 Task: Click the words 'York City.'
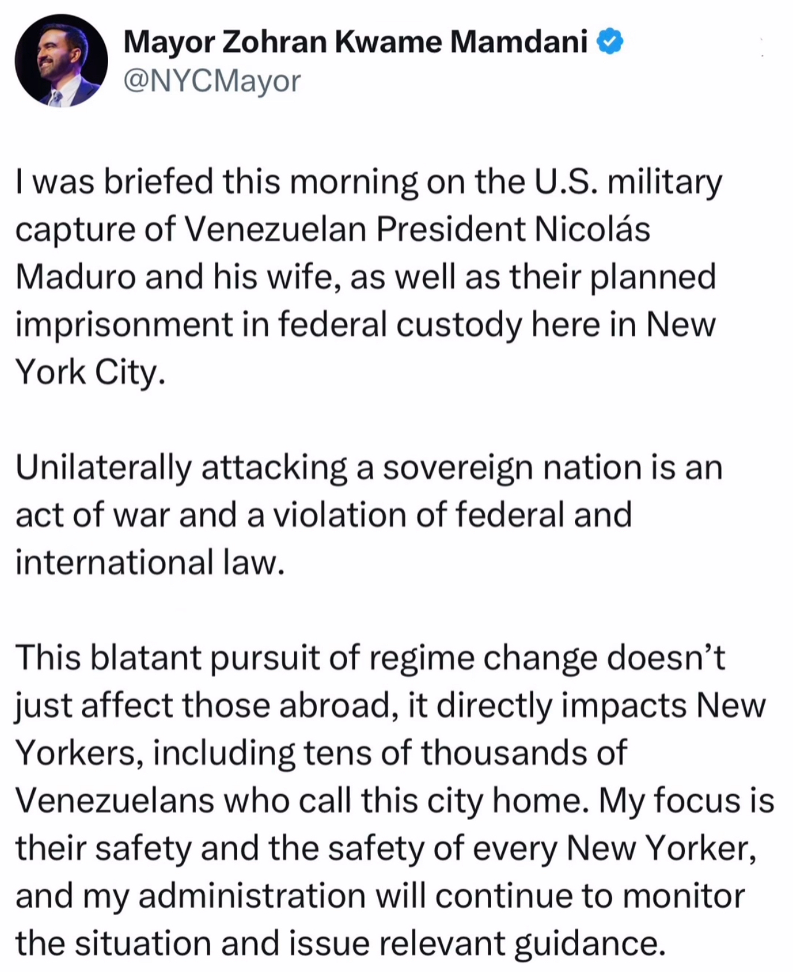coord(91,372)
